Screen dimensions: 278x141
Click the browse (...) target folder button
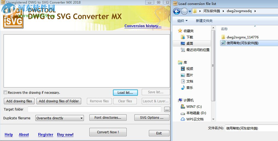click(167, 109)
